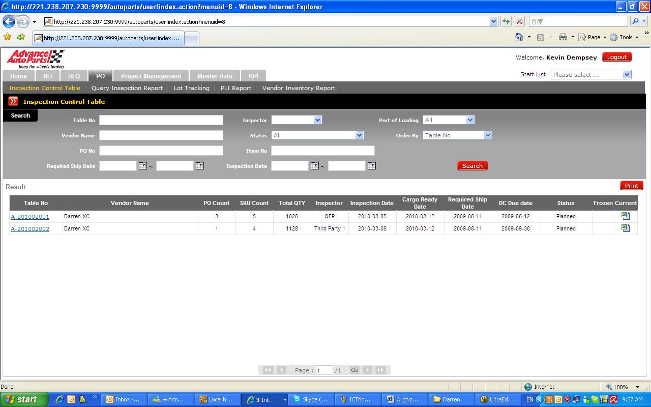Click the Windows Start button

pyautogui.click(x=24, y=399)
